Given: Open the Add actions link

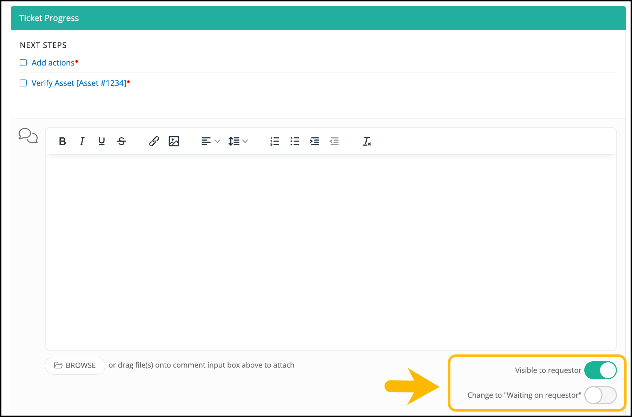Looking at the screenshot, I should pos(53,63).
